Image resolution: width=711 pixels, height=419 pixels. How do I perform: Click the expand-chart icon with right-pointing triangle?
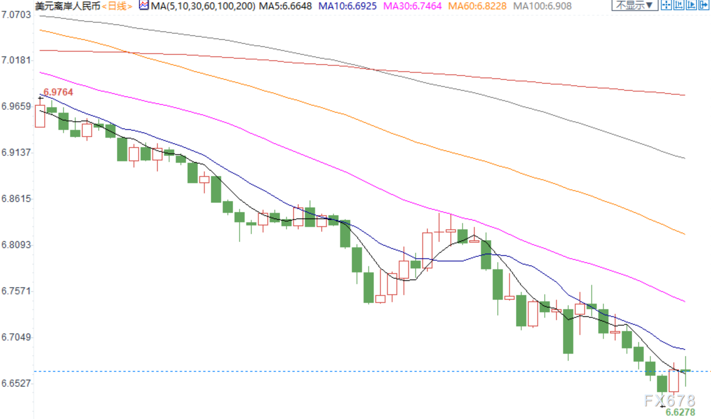pos(691,6)
